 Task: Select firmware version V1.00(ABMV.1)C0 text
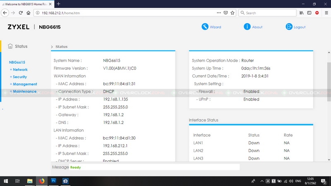[x=120, y=68]
